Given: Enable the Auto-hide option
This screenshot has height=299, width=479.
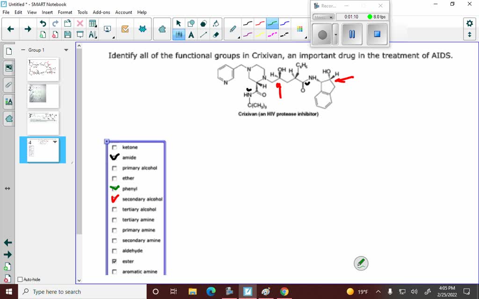Looking at the screenshot, I should 21,279.
